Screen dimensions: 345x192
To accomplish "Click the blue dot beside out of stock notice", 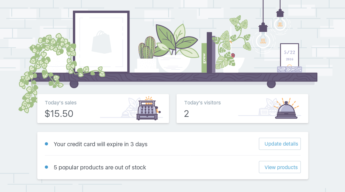I will click(46, 167).
